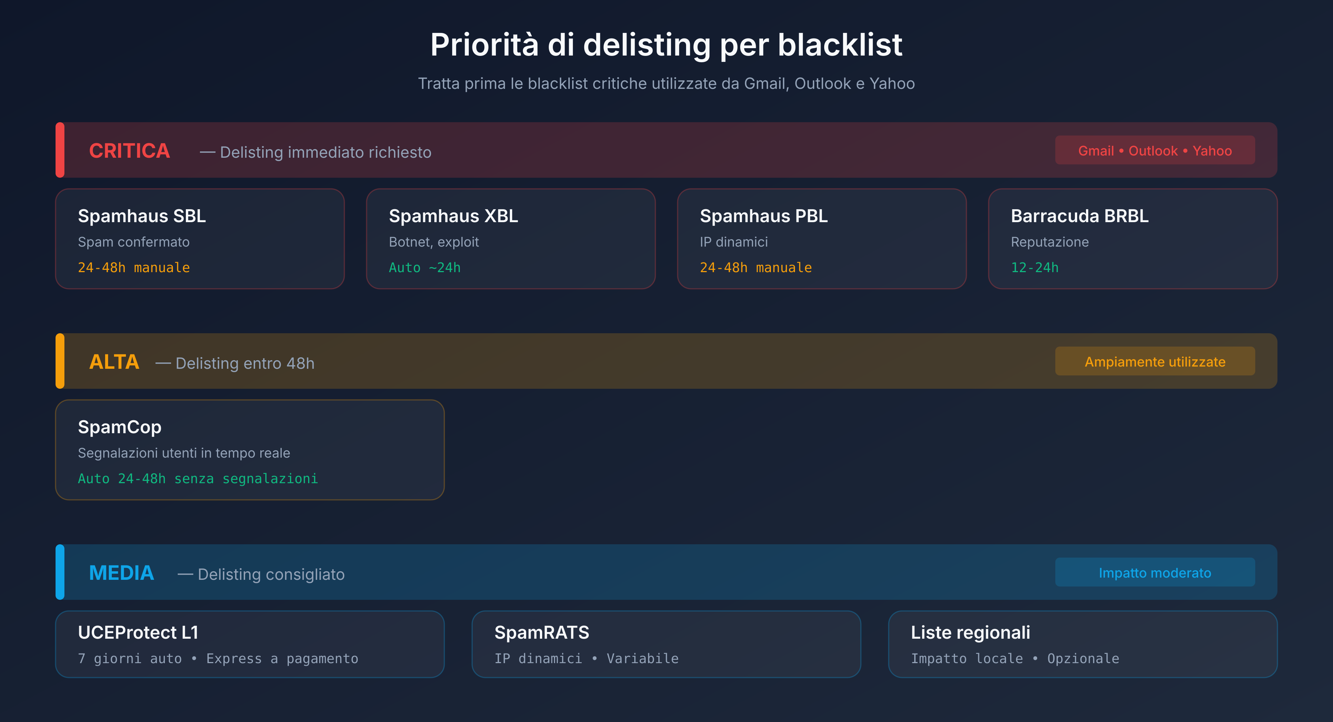Click 'Delisting consigliato' text
Screen dimensions: 1333x722
tap(271, 575)
